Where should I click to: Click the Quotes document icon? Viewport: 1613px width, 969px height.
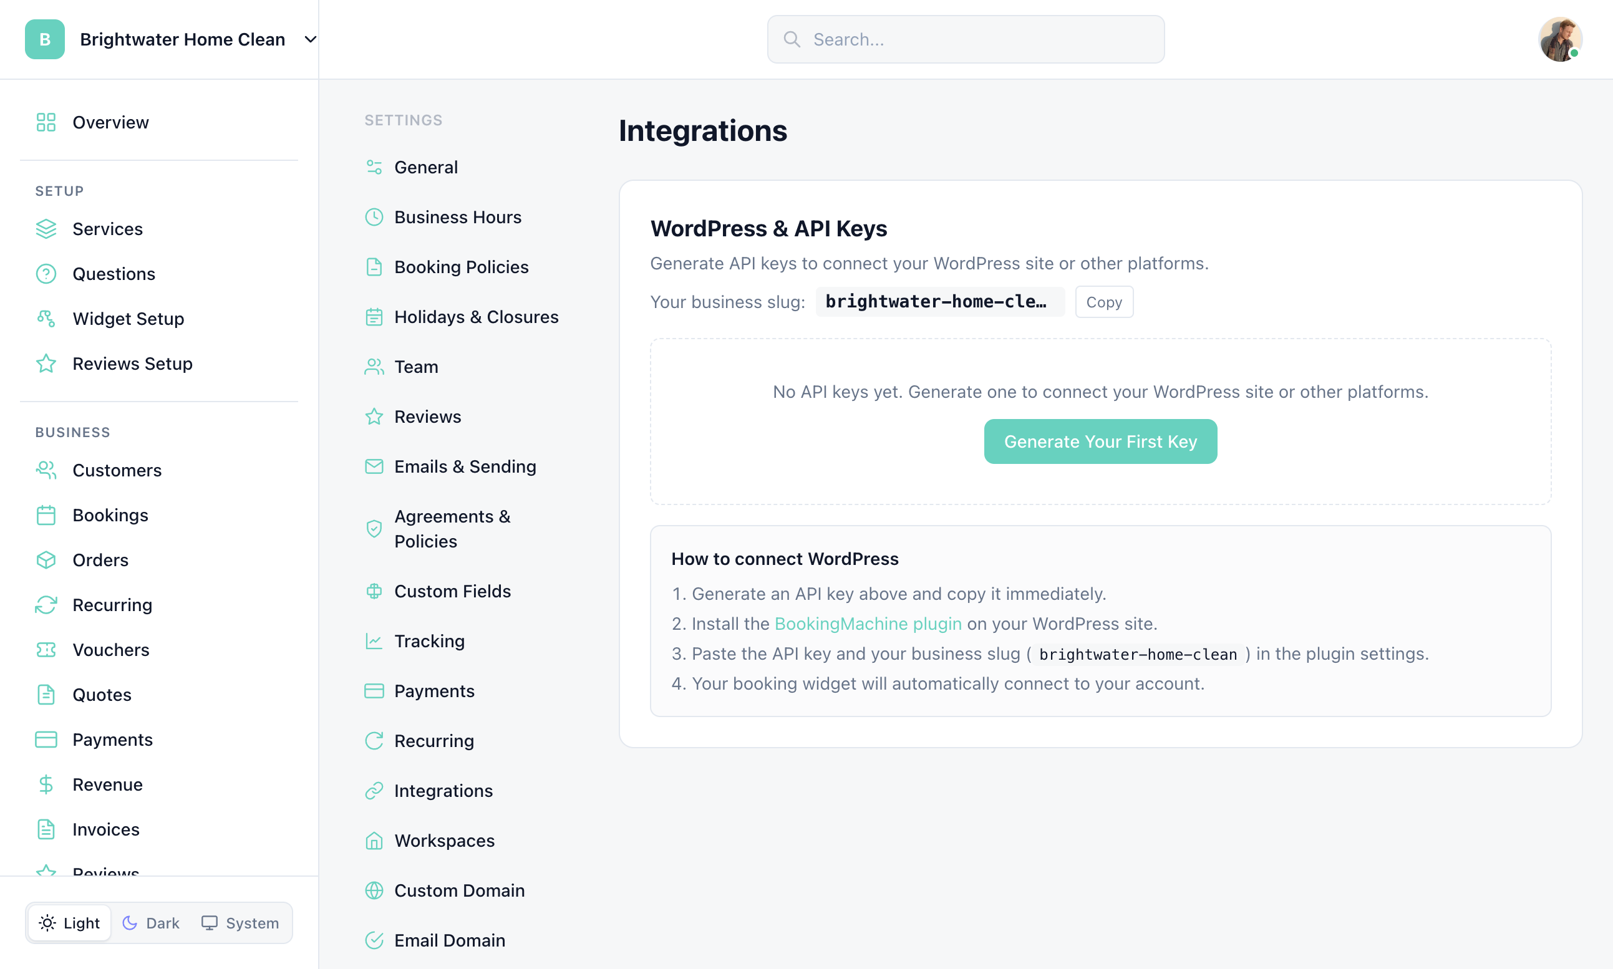(46, 695)
